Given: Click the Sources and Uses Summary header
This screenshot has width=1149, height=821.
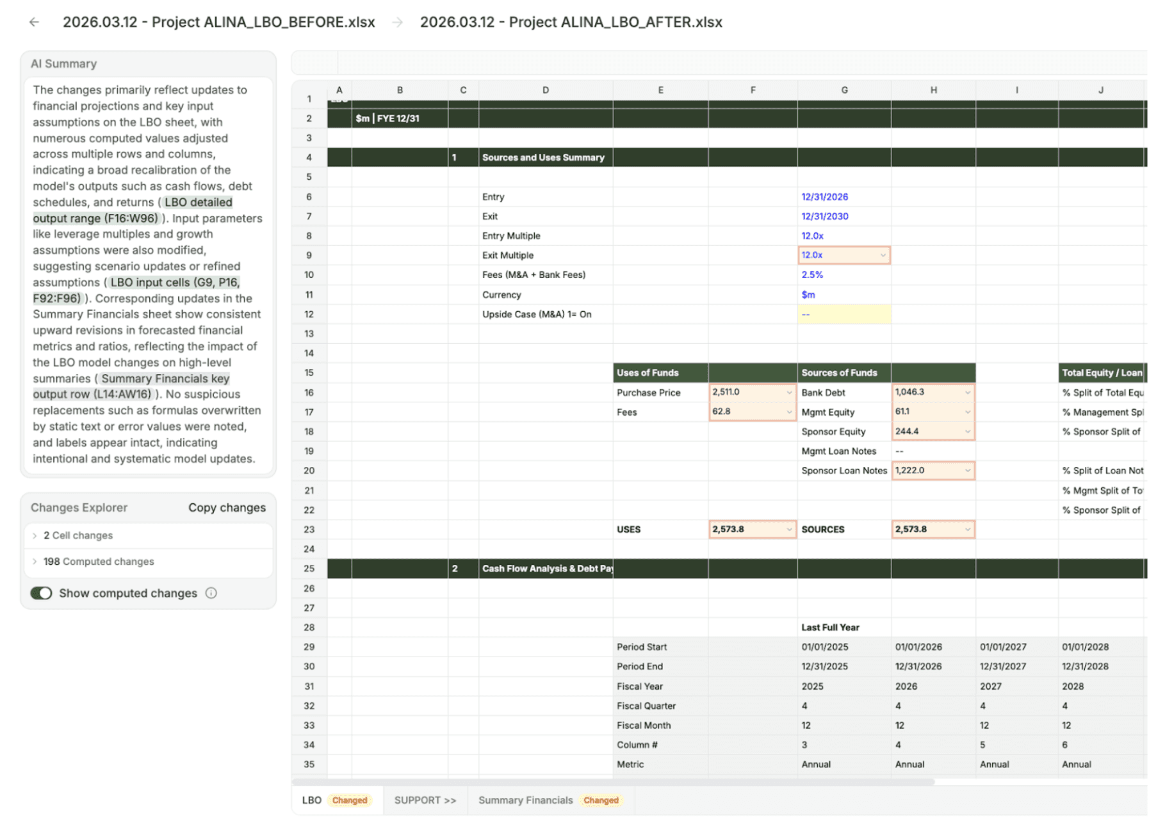Looking at the screenshot, I should 545,158.
